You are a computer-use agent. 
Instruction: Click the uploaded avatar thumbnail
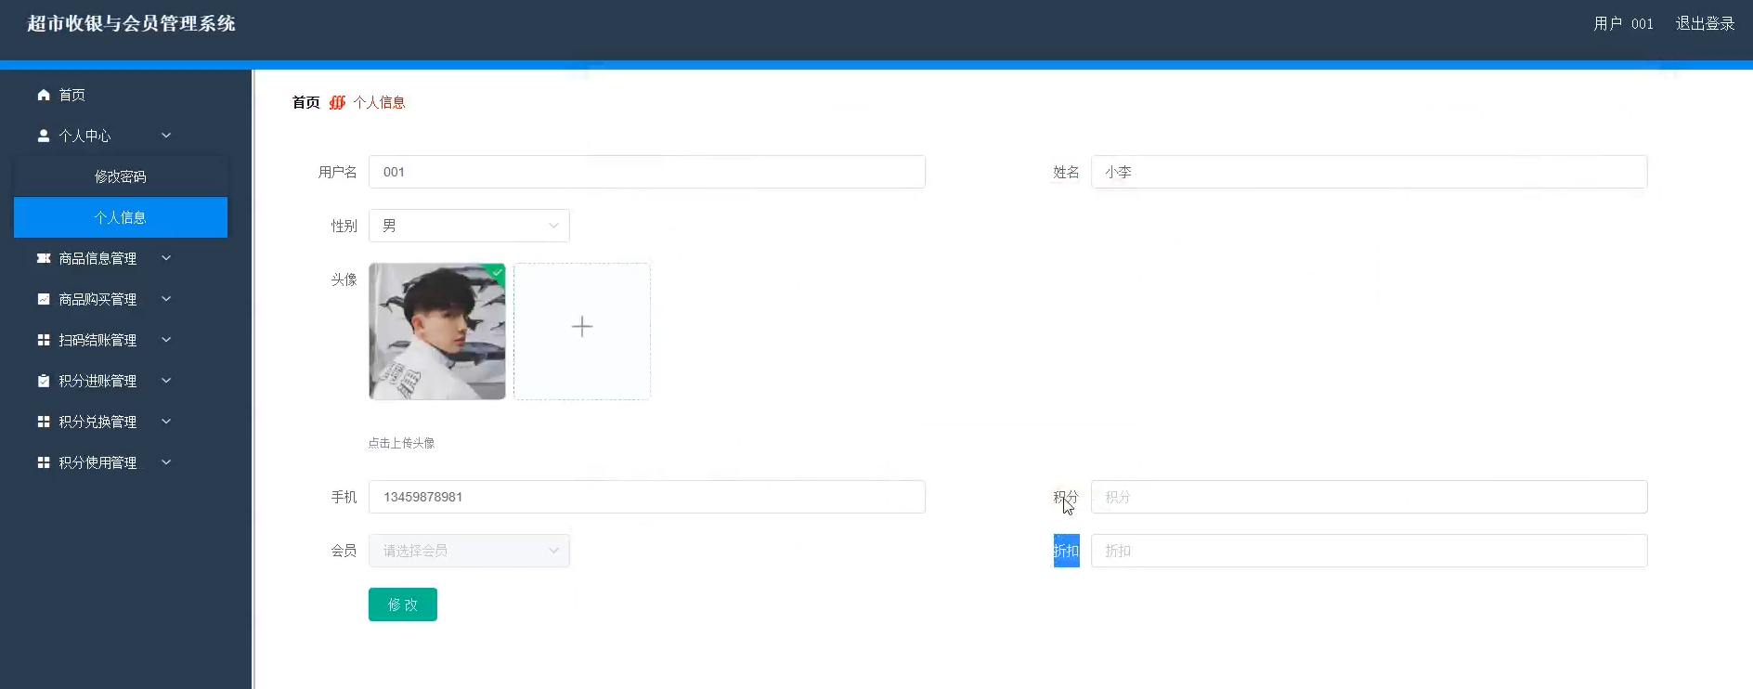(x=437, y=331)
